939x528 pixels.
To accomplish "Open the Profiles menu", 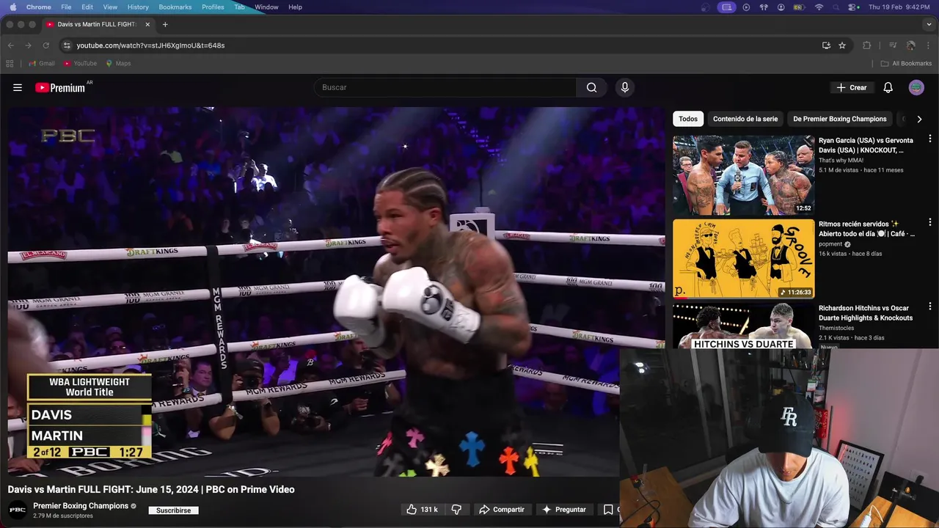I will tap(213, 7).
